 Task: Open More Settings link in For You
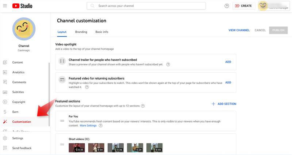(88, 126)
